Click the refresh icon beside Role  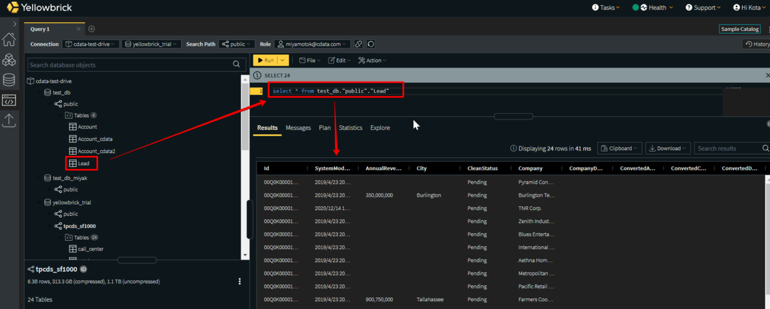[371, 44]
